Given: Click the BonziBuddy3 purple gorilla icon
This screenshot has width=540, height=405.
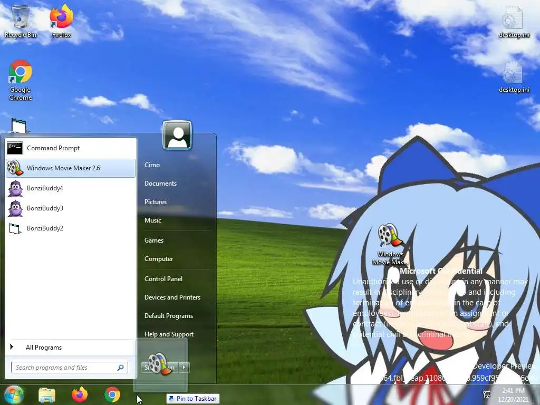Looking at the screenshot, I should 15,208.
